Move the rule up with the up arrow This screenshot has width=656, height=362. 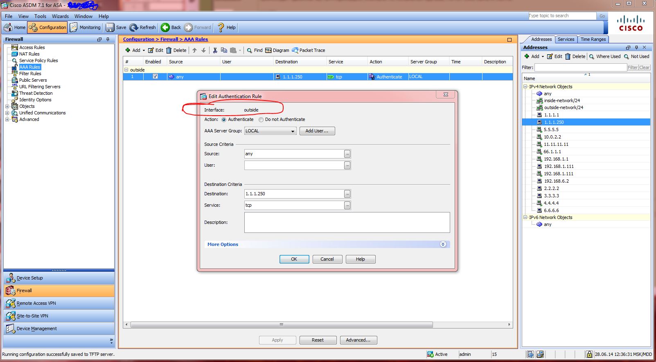[x=194, y=50]
